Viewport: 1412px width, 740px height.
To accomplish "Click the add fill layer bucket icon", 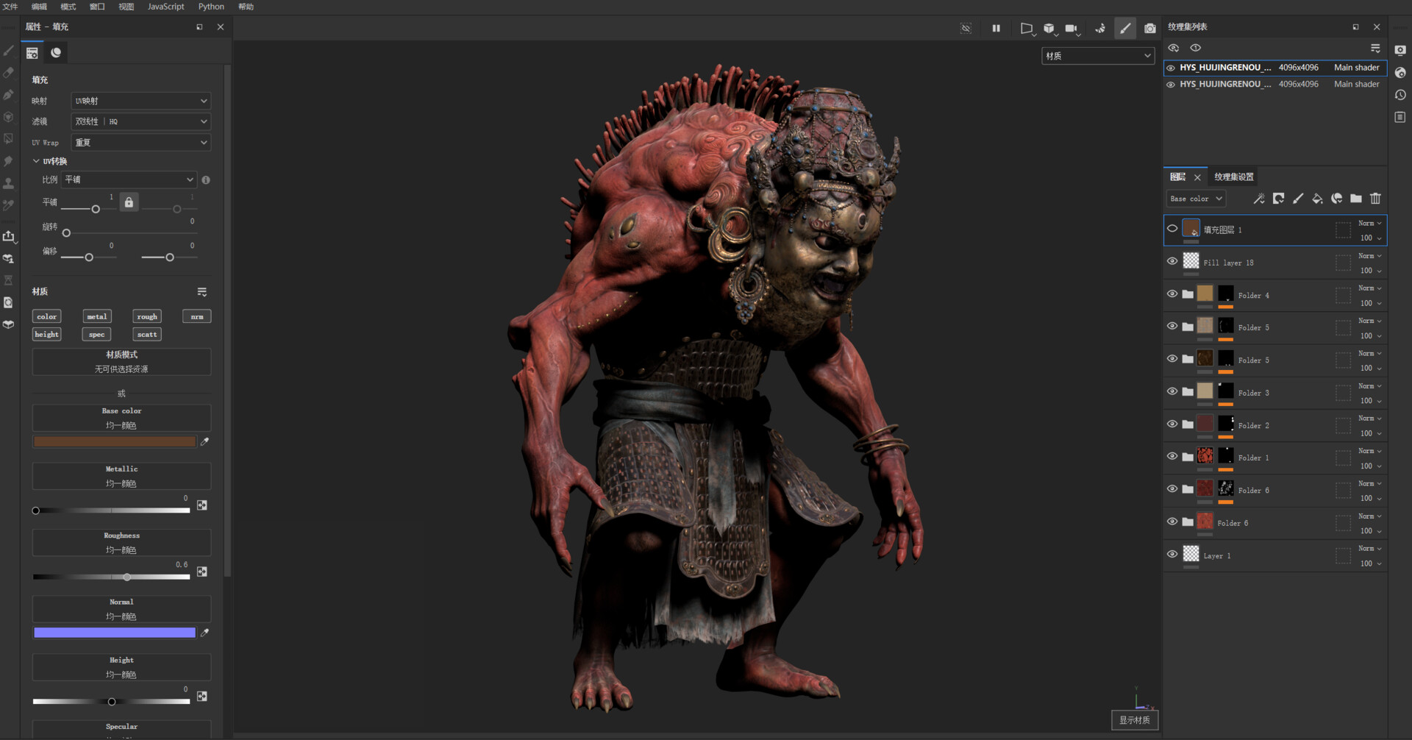I will [x=1317, y=199].
